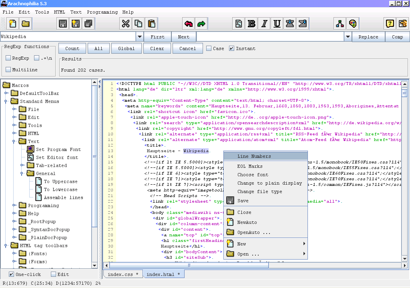Click the Count button
The height and width of the screenshot is (288, 410).
[72, 48]
